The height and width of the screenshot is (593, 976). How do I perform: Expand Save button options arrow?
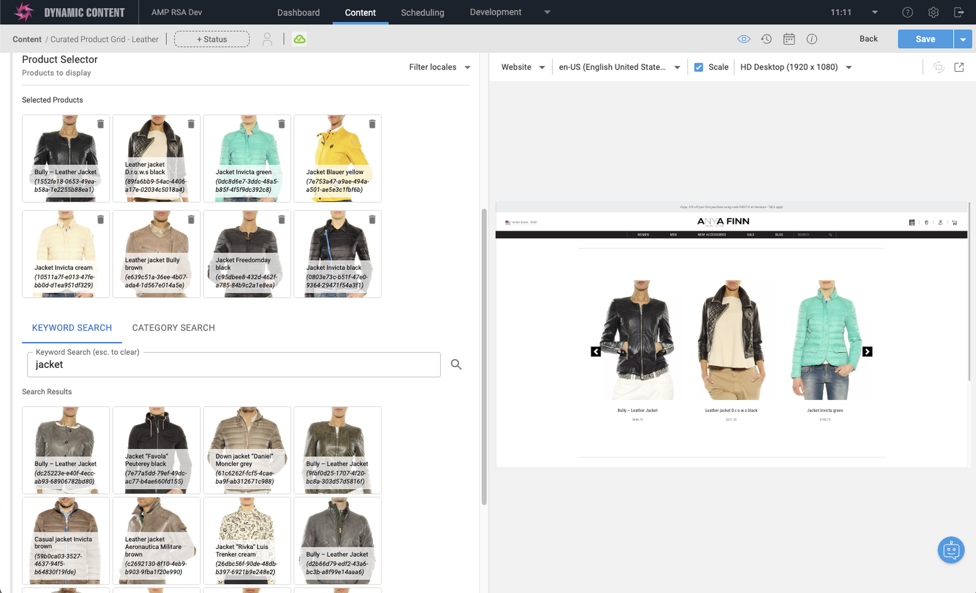963,39
